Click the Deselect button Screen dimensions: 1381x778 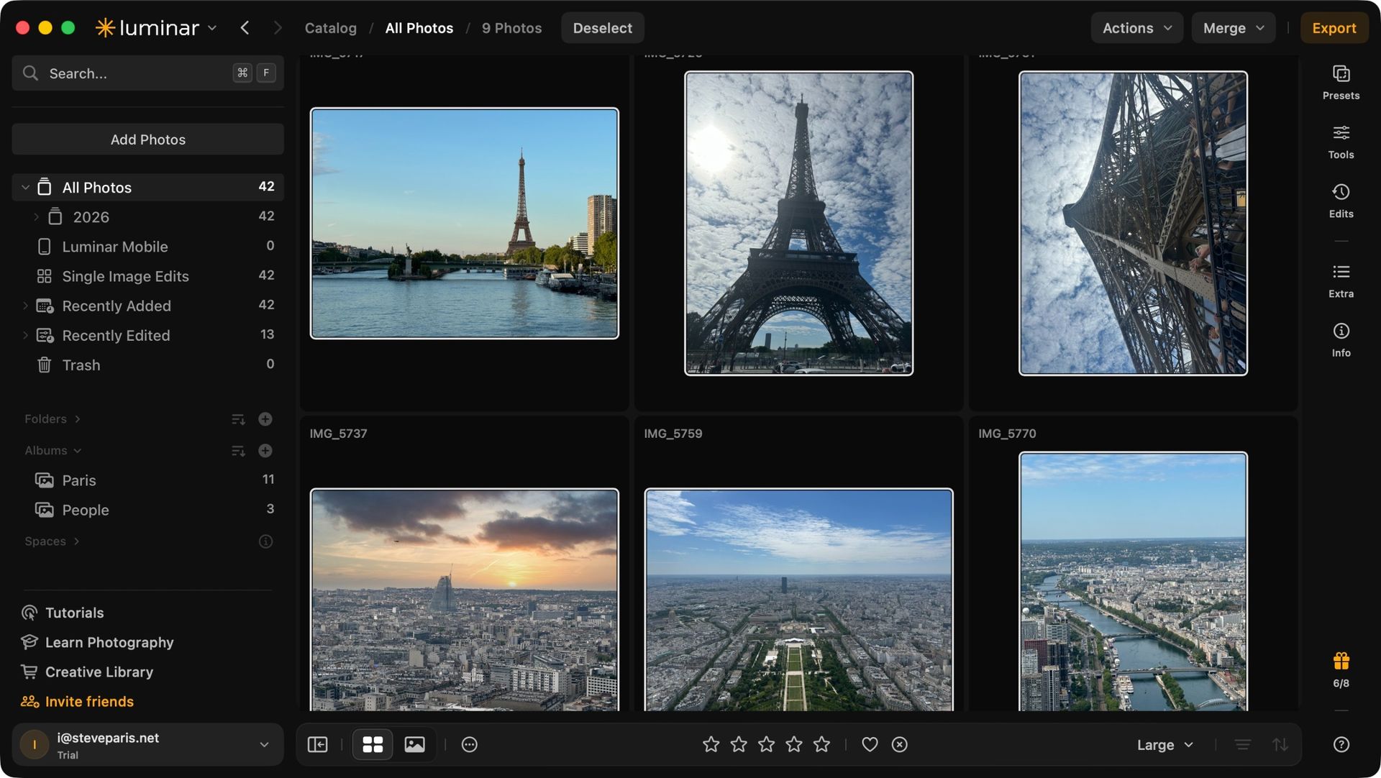point(602,28)
